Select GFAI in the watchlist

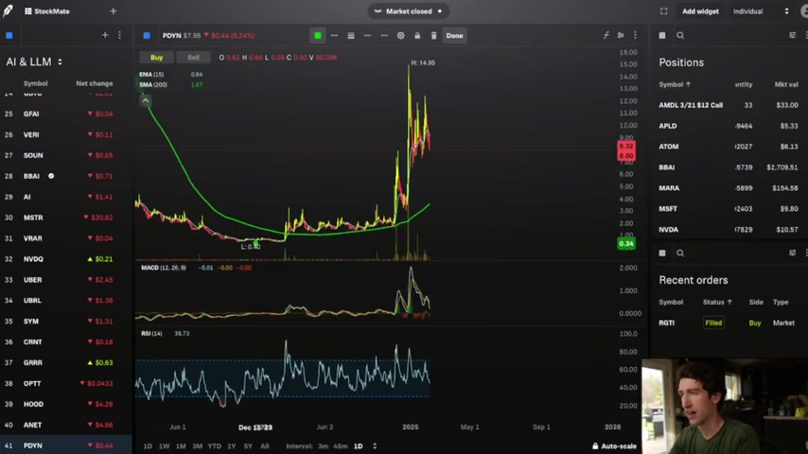point(66,113)
